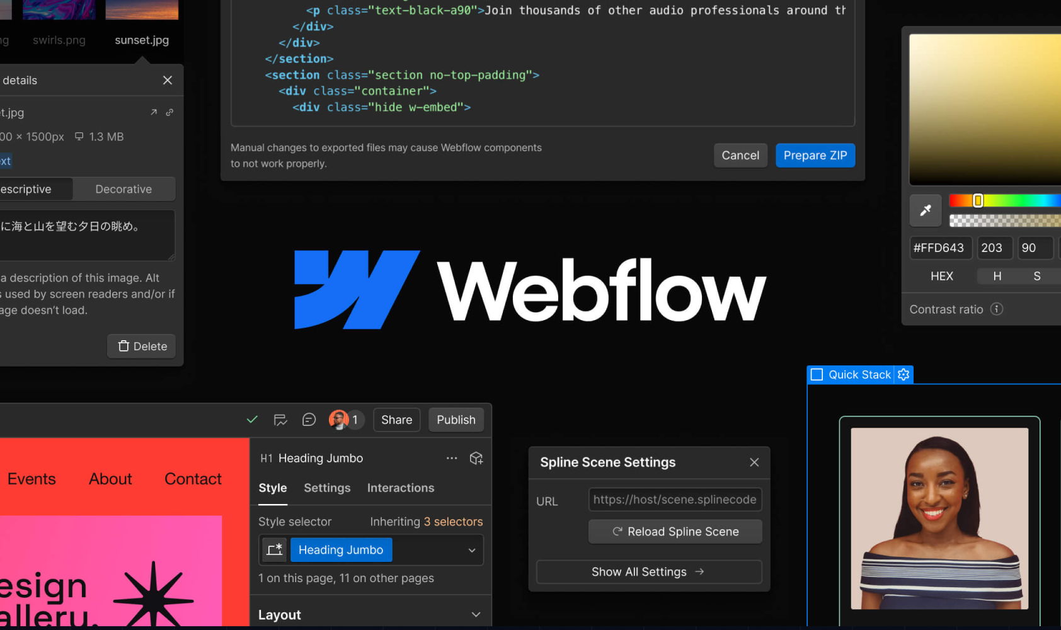
Task: Open the Events nav link
Action: coord(32,479)
